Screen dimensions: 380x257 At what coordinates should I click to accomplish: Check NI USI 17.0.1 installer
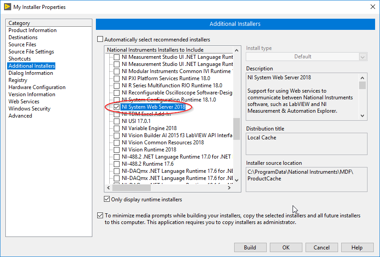tap(116, 121)
